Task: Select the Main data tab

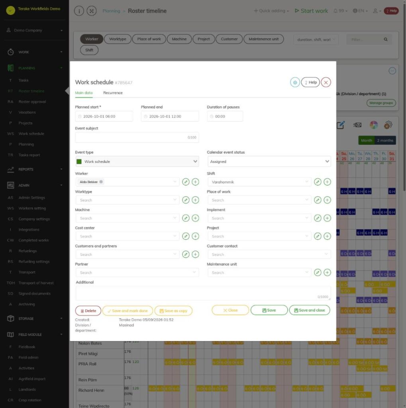Action: (84, 92)
